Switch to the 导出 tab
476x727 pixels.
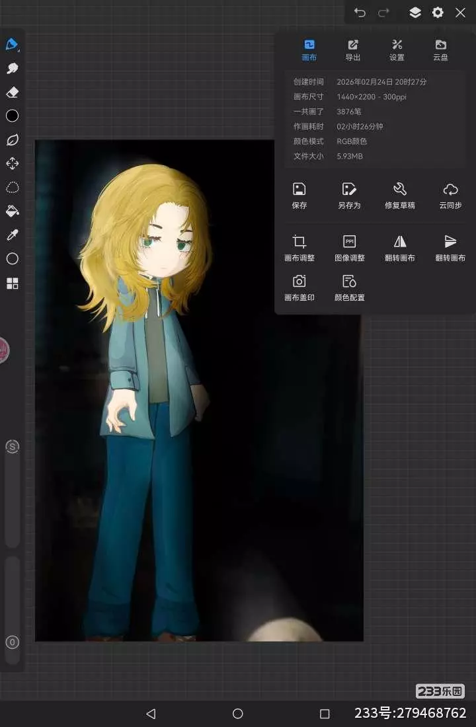[353, 50]
